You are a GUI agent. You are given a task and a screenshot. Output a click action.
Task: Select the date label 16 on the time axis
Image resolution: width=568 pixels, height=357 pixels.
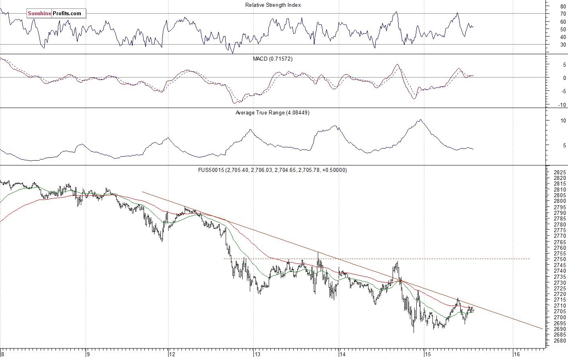click(517, 354)
